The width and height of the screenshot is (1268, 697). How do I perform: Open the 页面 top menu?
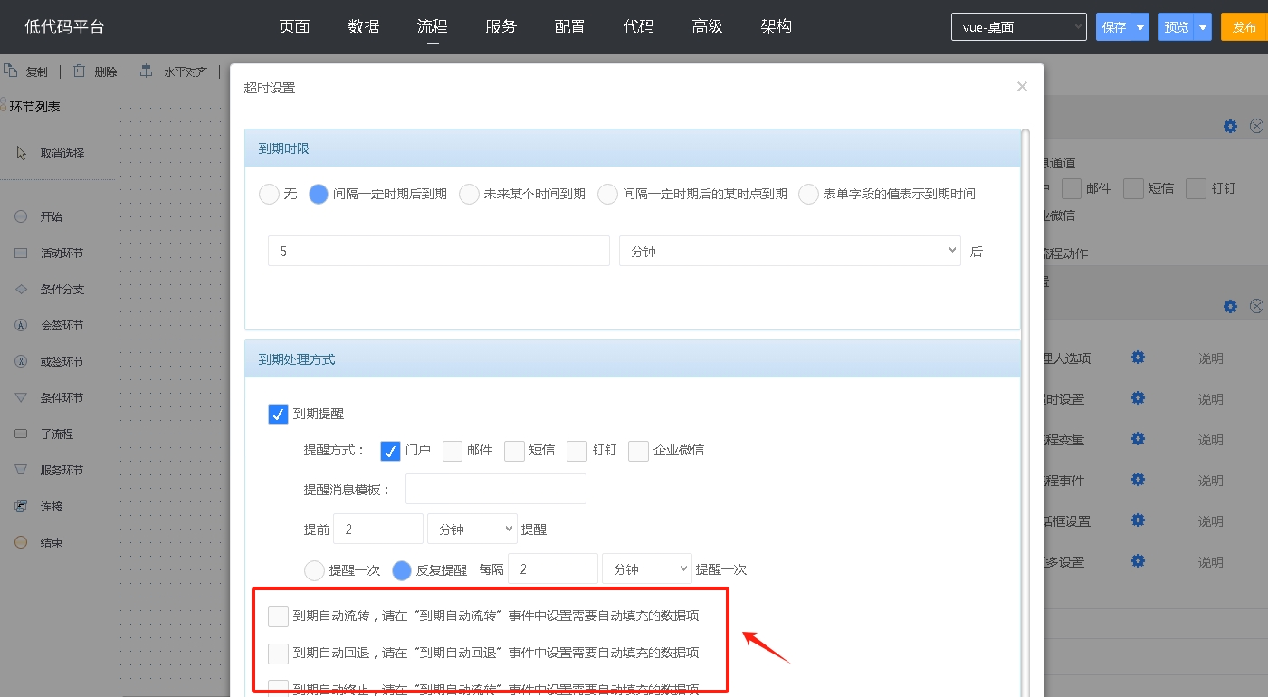click(294, 26)
